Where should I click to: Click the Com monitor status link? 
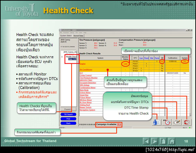[x=125, y=64]
